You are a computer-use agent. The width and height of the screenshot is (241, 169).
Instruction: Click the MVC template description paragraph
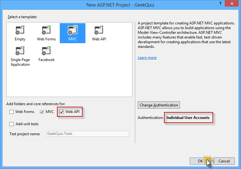[186, 35]
